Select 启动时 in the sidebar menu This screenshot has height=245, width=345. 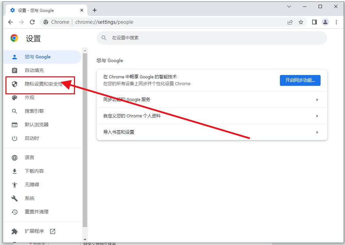31,138
